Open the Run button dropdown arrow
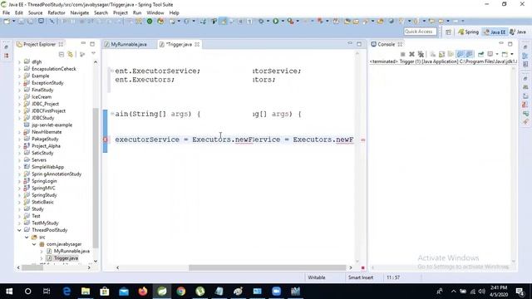Image resolution: width=532 pixels, height=299 pixels. click(x=283, y=21)
